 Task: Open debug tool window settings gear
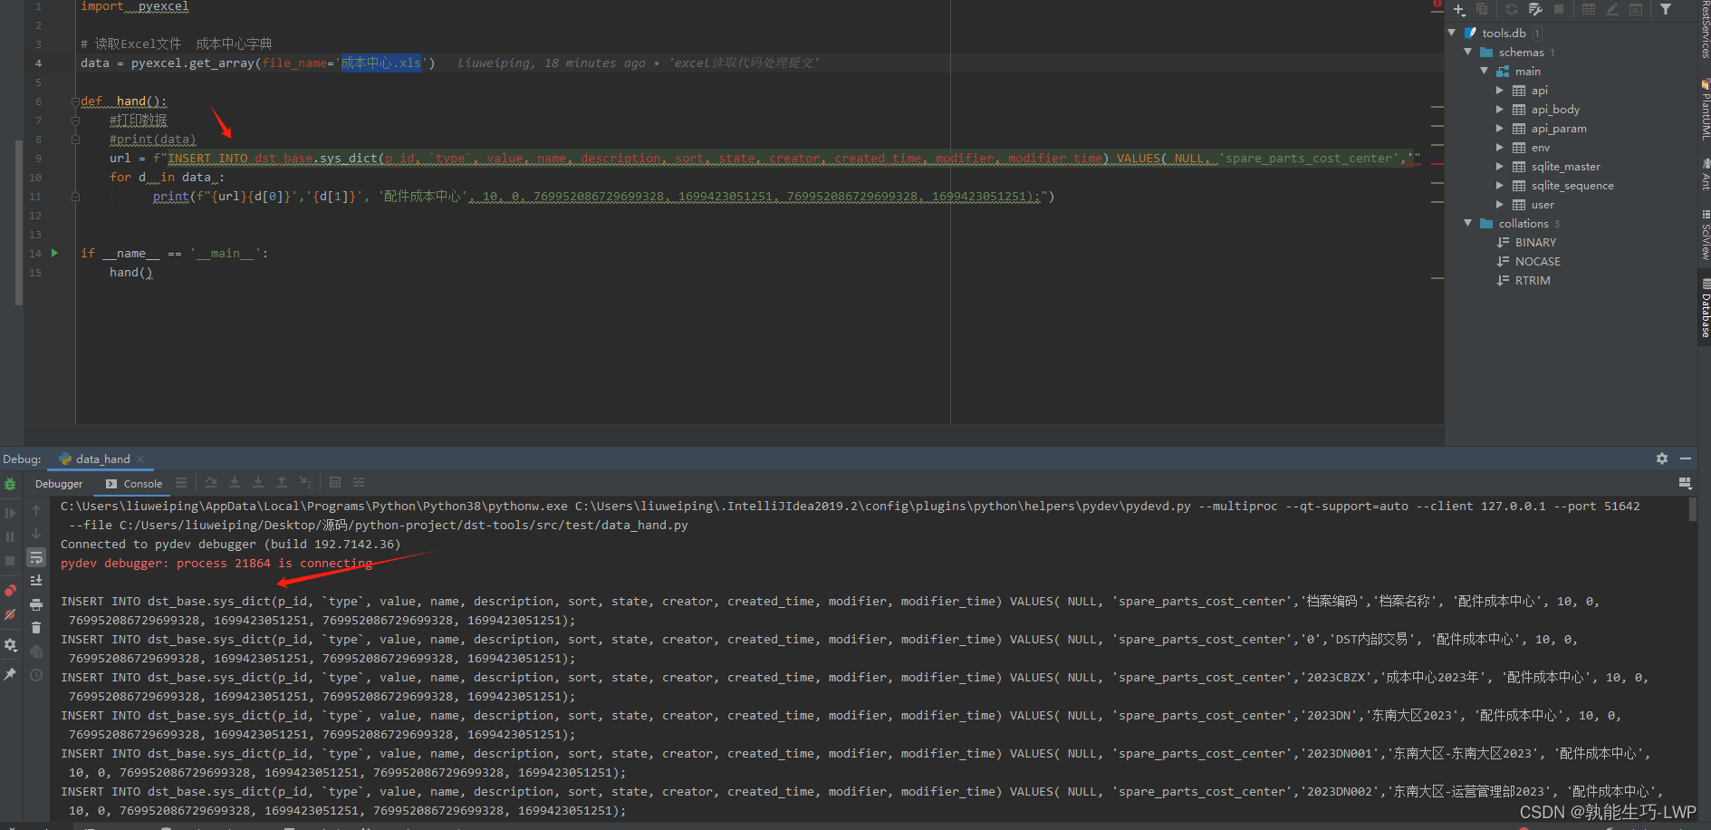point(1662,458)
